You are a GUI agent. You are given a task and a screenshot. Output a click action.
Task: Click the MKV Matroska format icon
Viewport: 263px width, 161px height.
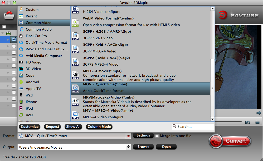(75, 102)
